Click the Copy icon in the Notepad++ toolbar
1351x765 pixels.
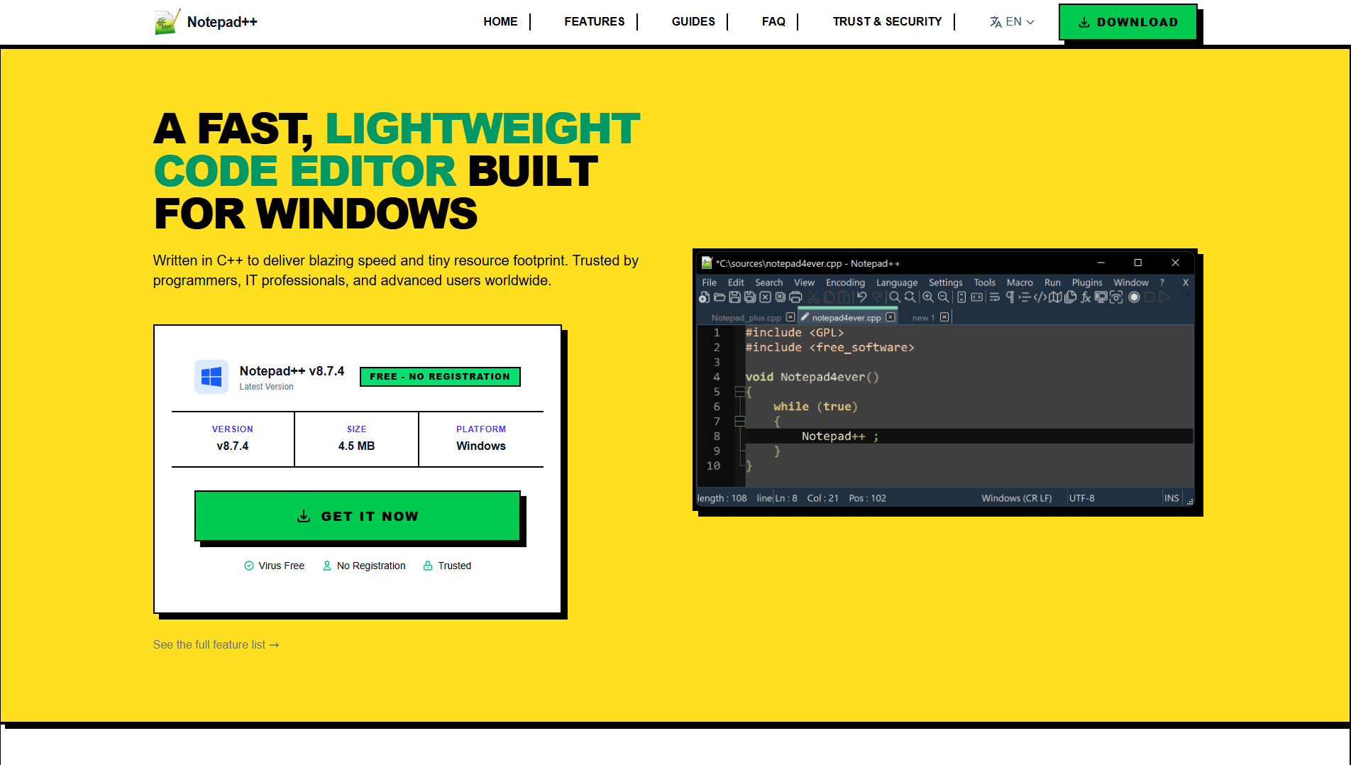829,297
